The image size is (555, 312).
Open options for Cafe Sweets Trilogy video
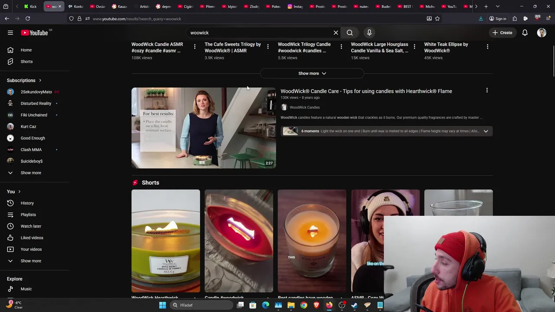268,46
